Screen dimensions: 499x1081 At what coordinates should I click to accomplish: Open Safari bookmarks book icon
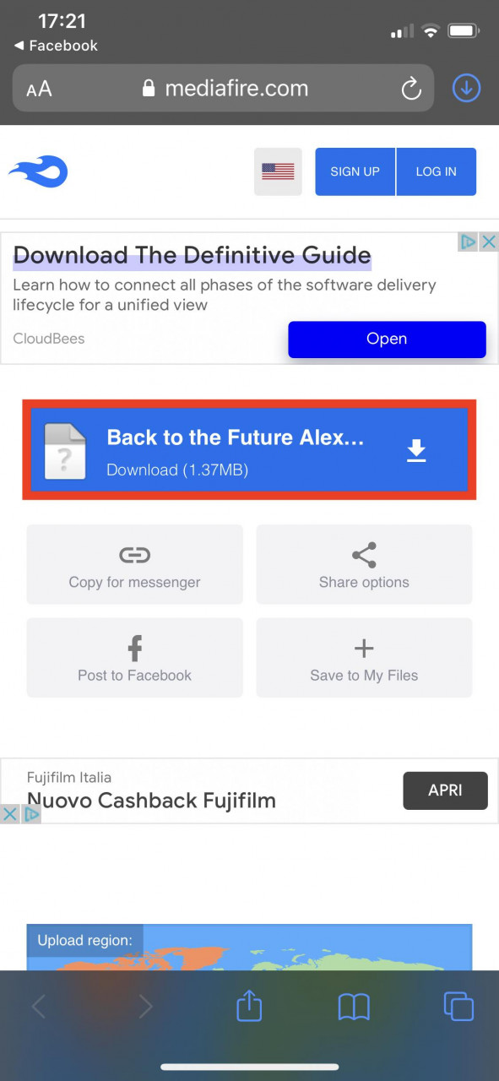[x=354, y=1006]
